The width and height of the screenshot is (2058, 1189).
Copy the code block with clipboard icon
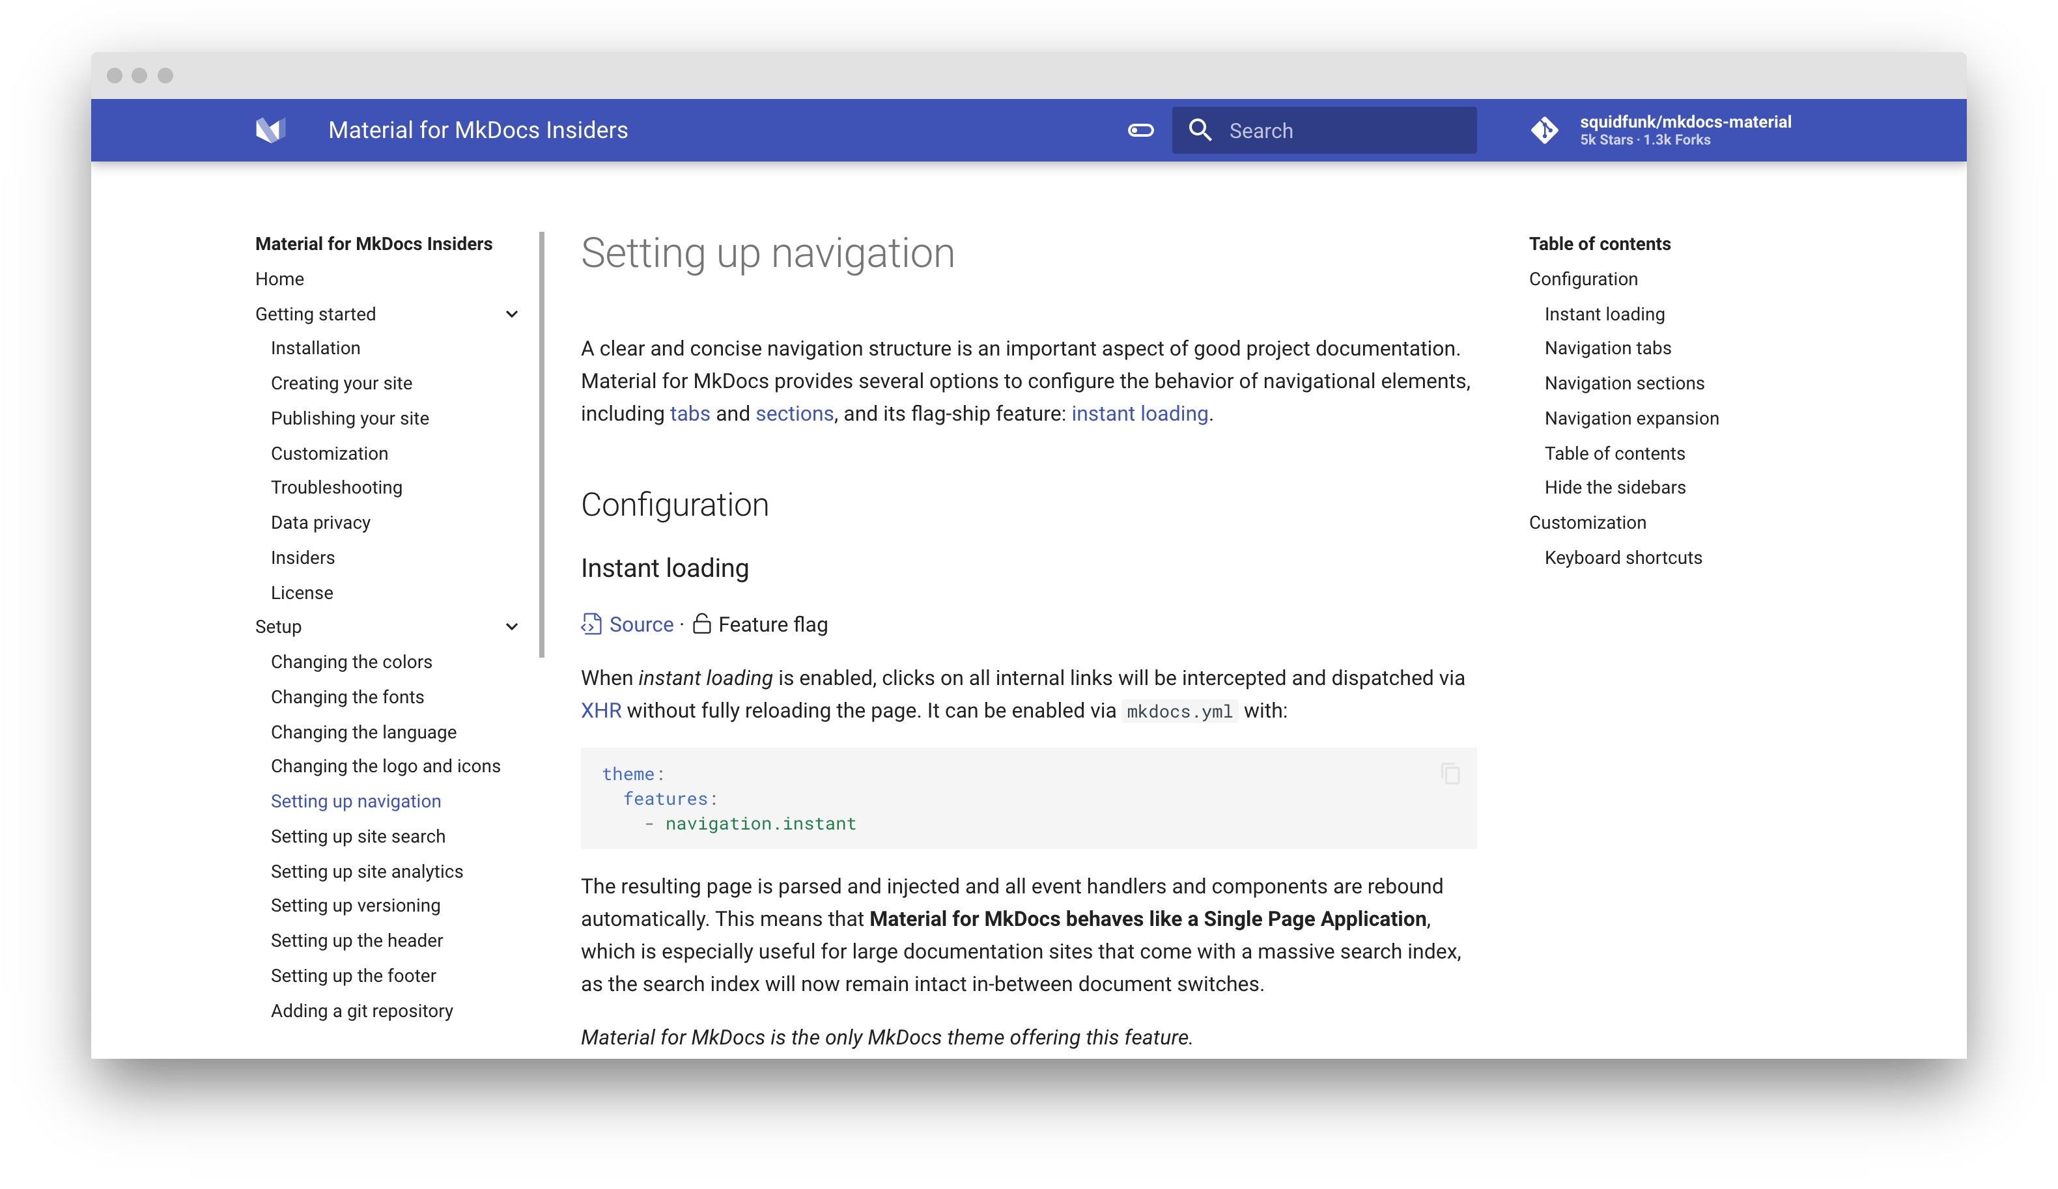pos(1450,774)
